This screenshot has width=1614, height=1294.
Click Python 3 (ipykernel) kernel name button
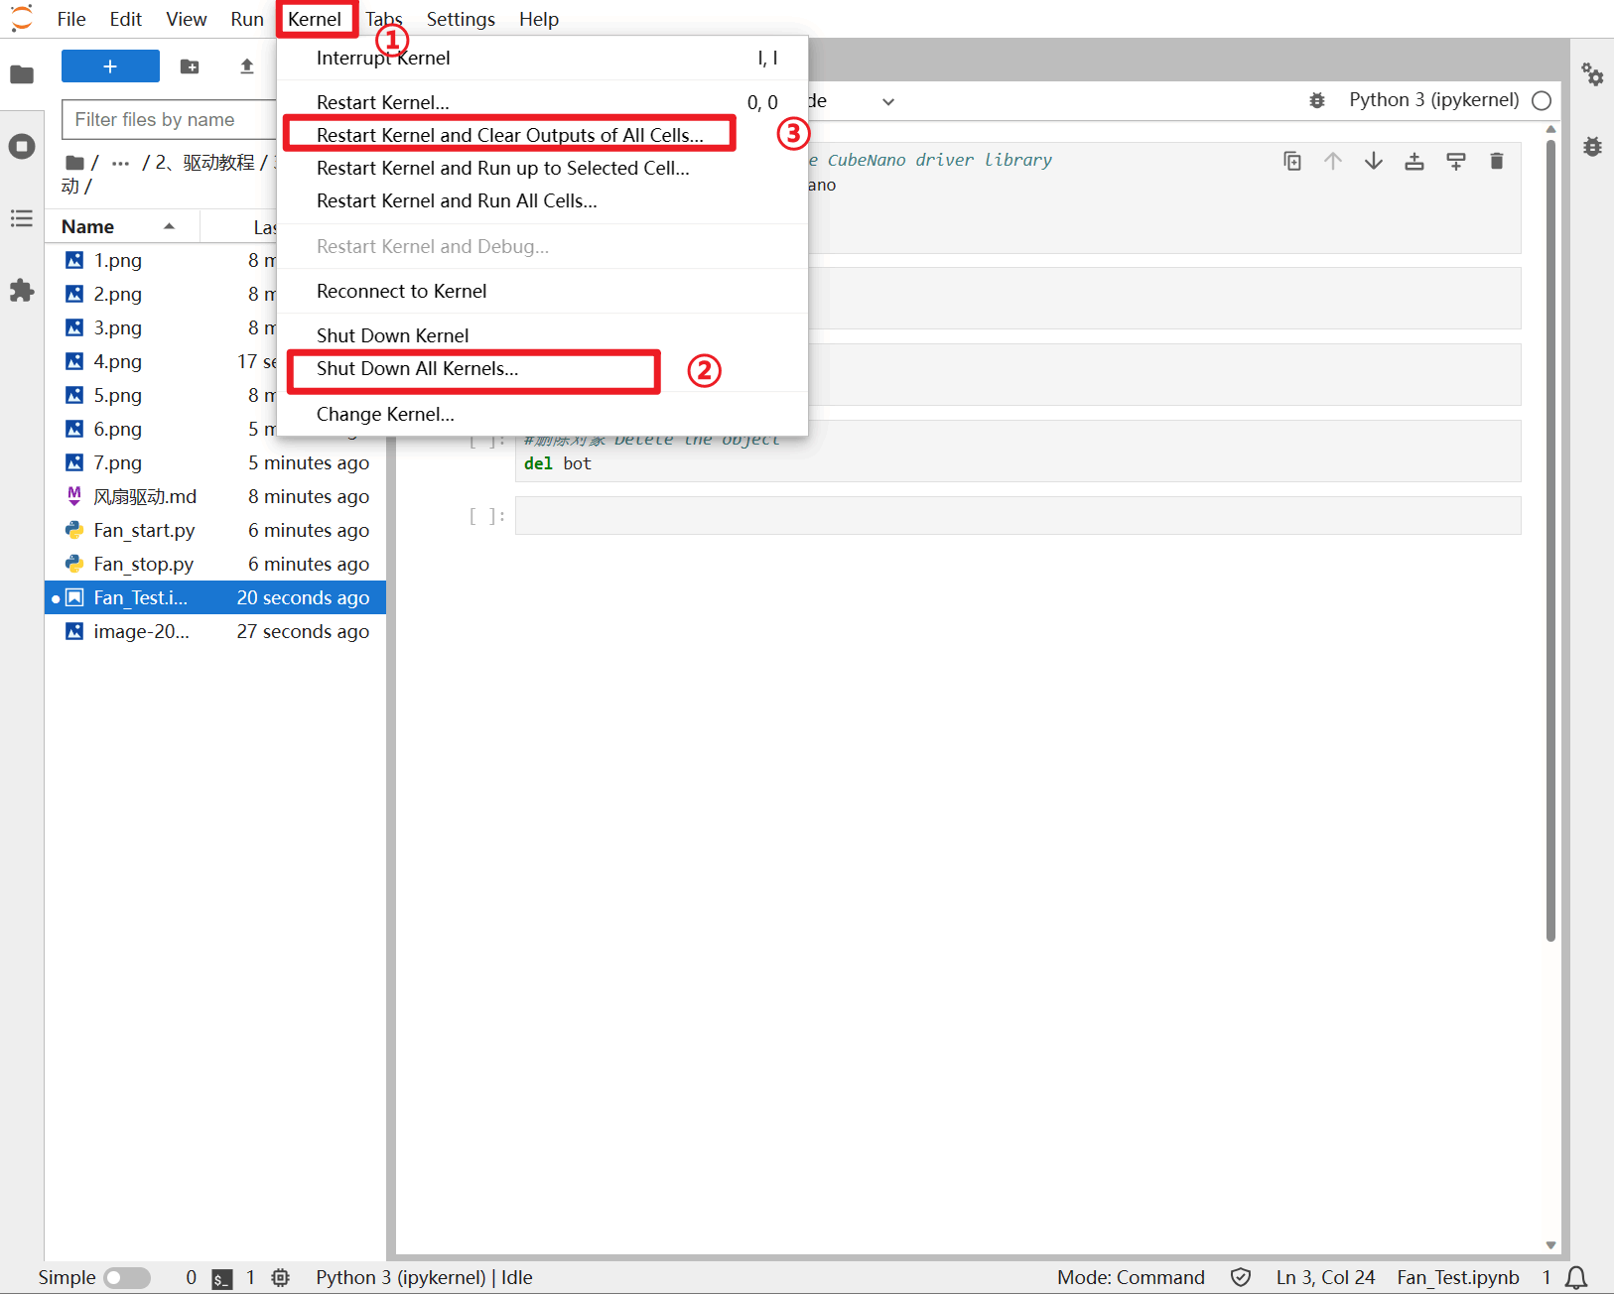(1433, 100)
